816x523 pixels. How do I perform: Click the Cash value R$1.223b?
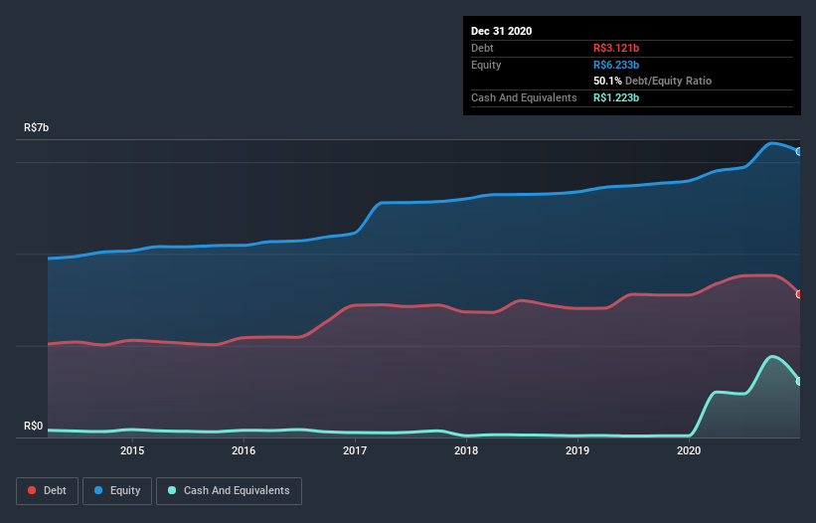616,97
